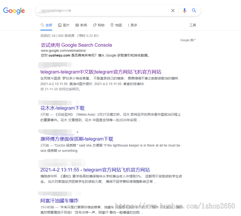Expand the 更多 menu

133,25
